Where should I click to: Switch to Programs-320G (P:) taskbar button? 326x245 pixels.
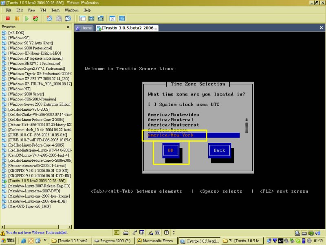pos(114,241)
